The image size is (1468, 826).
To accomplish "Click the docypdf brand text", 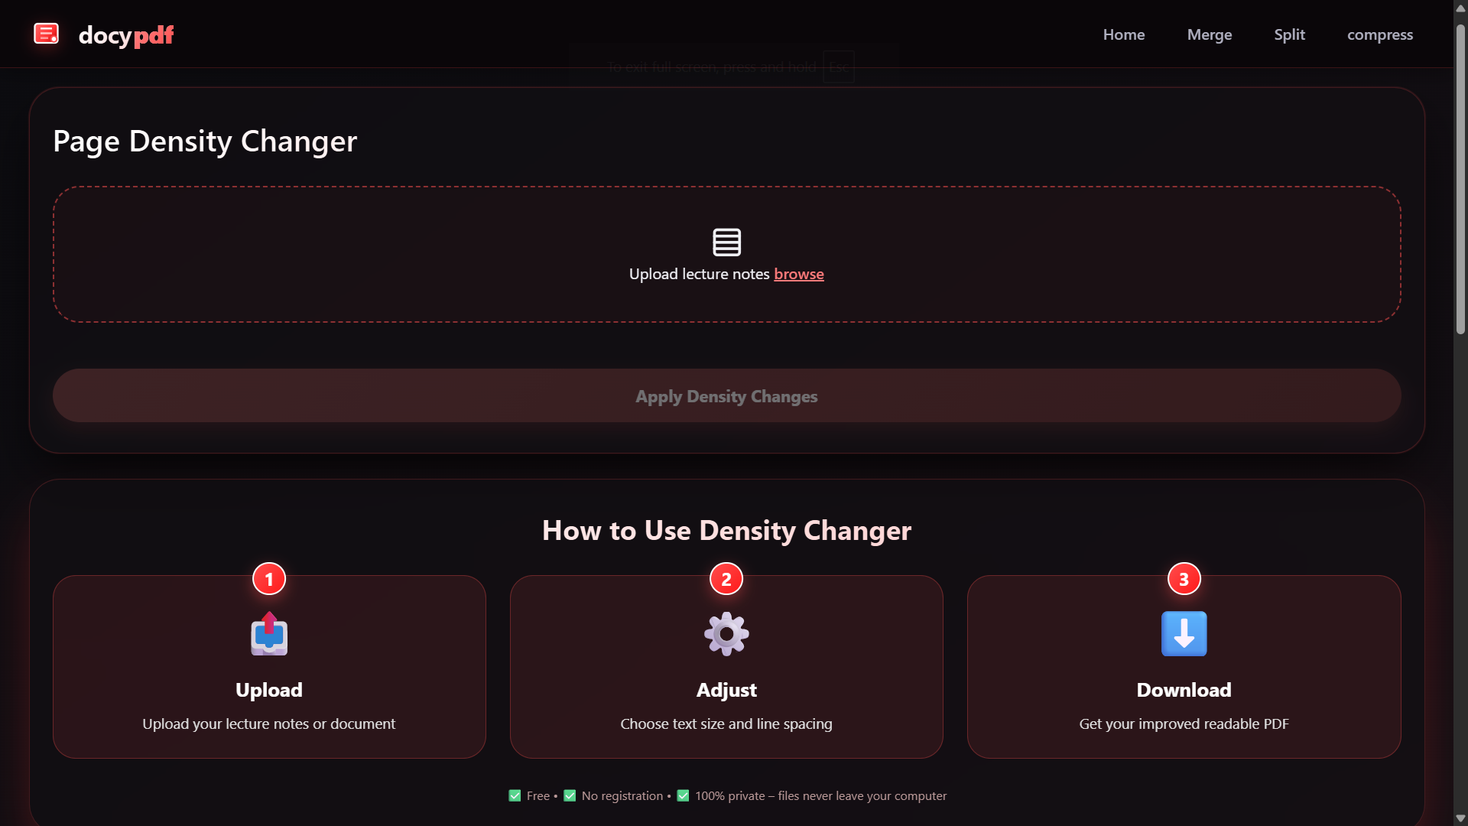I will [x=126, y=35].
